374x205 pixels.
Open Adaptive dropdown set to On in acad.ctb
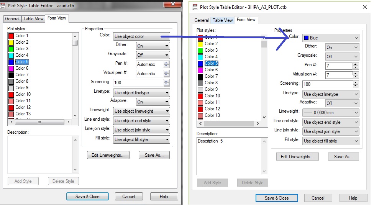tap(153, 102)
